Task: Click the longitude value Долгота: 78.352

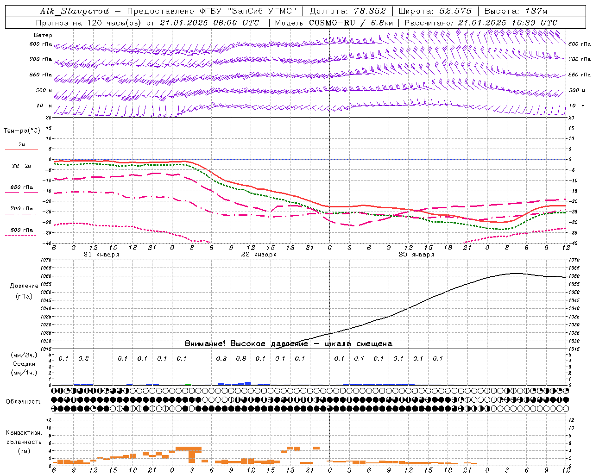Action: (347, 12)
